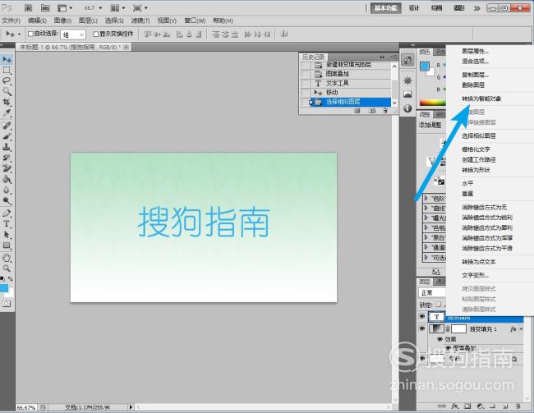534x413 pixels.
Task: Toggle 效果 visibility eye
Action: pyautogui.click(x=440, y=339)
